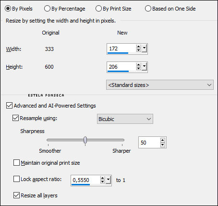Enable Lock aspect ratio checkbox
Screen dimensions: 218x206
tap(16, 179)
